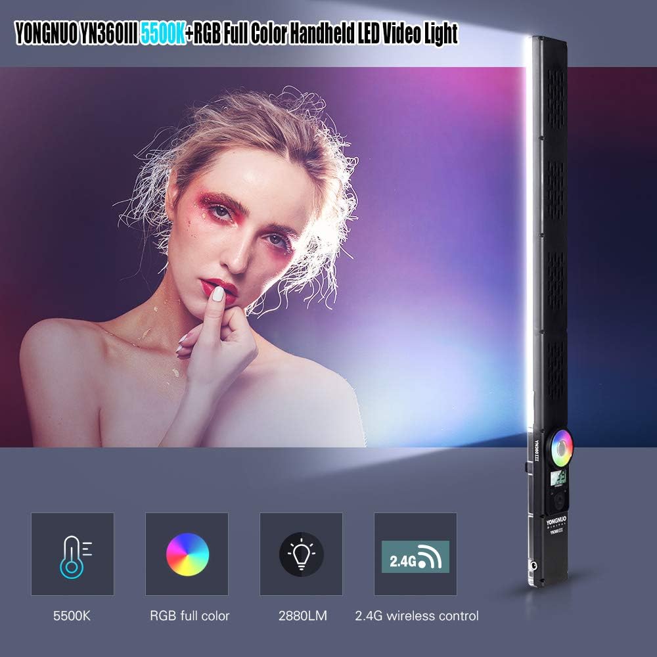657x657 pixels.
Task: Click the '2880LM' caption text
Action: pos(302,616)
